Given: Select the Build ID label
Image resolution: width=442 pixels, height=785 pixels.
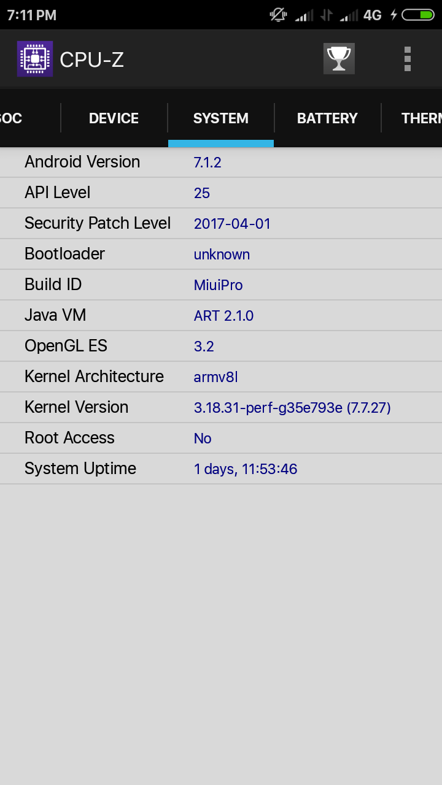Looking at the screenshot, I should click(53, 285).
